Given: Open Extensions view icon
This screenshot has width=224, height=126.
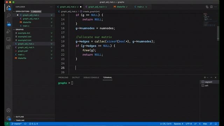Looking at the screenshot, I should pos(8,47).
